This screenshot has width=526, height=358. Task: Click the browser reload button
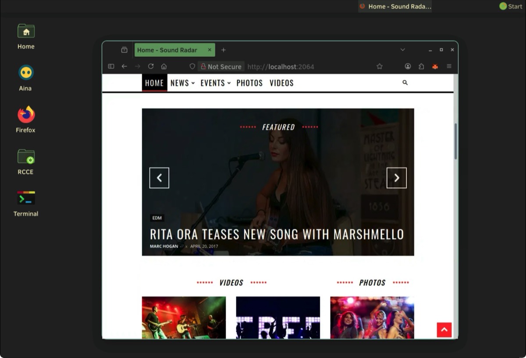[151, 67]
